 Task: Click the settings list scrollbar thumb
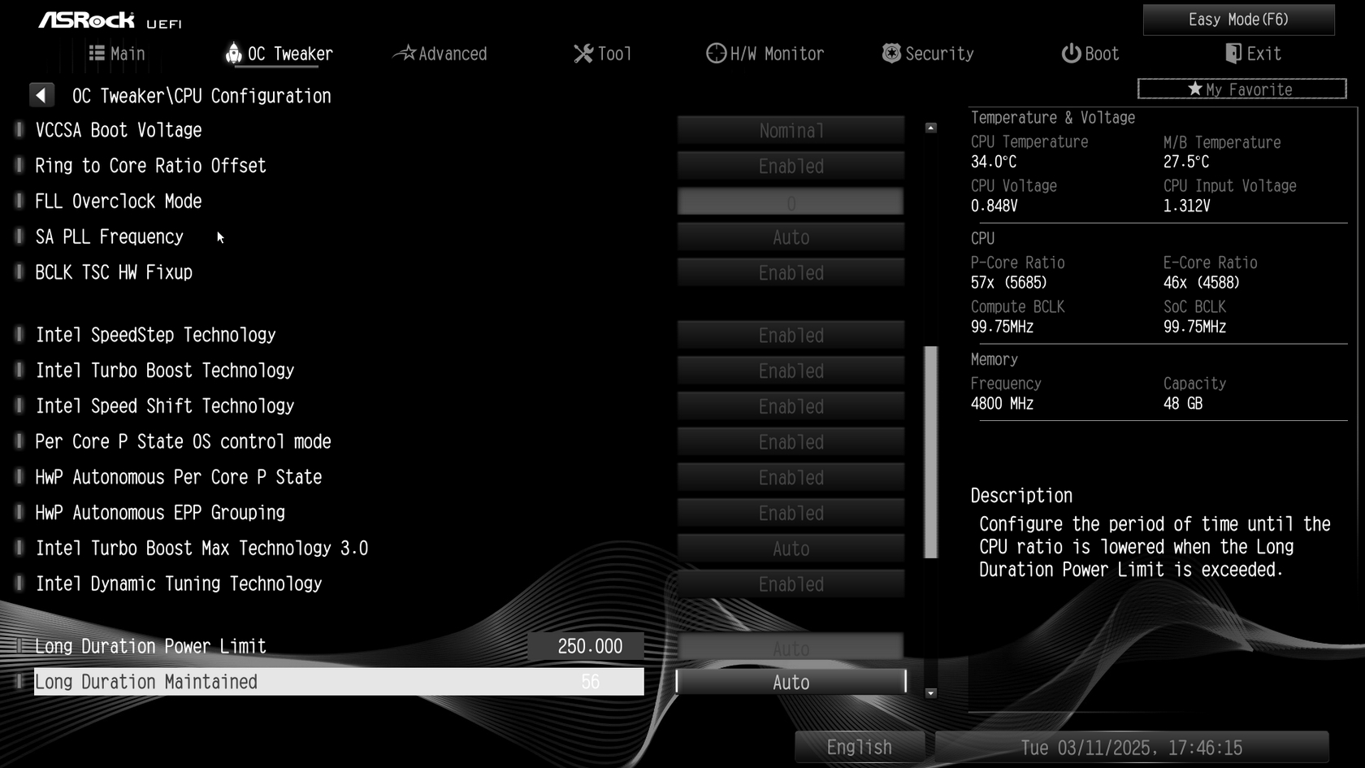(931, 452)
